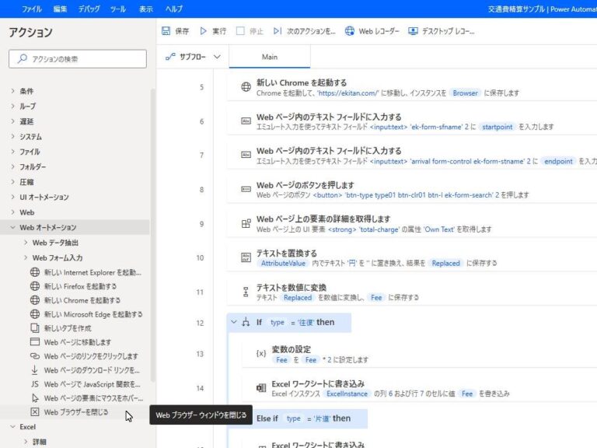Viewport: 597px width, 448px height.
Task: Select step 6 テキスト フィールドに入力する
Action: pos(412,121)
